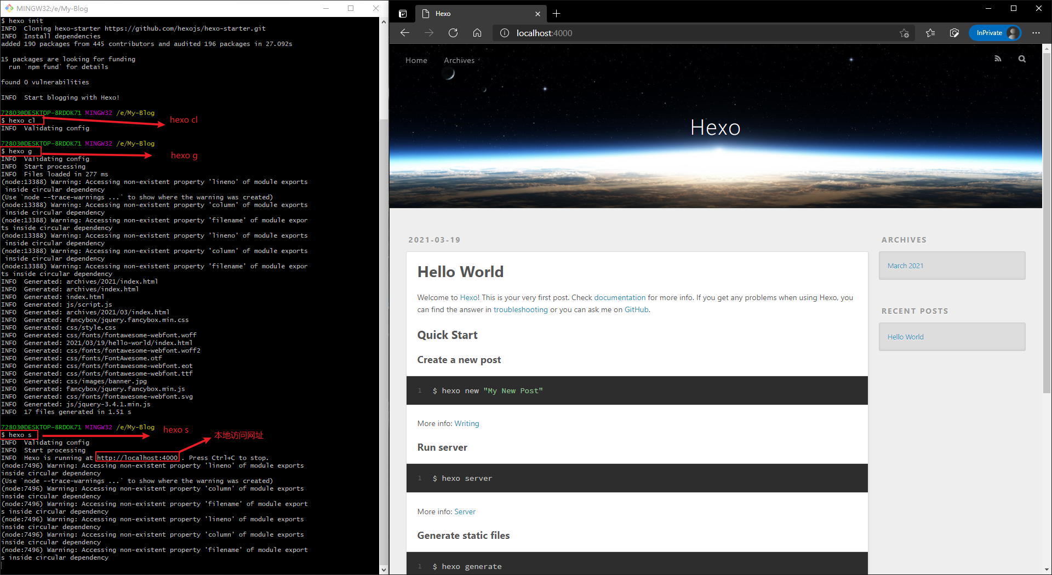Open Hello World under Recent Posts
Screen dimensions: 1052x575
(x=905, y=337)
